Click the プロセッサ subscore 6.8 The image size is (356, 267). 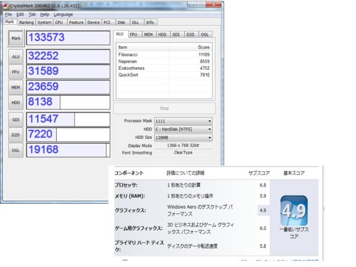pyautogui.click(x=263, y=185)
